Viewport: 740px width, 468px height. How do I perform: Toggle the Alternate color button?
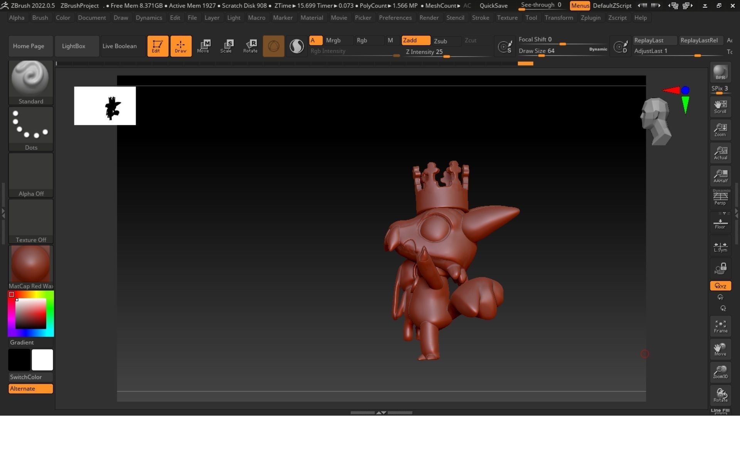(x=30, y=389)
